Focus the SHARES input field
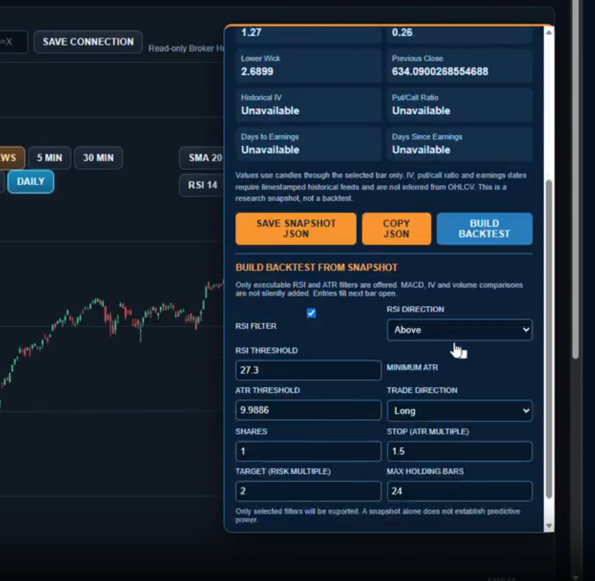 coord(308,451)
